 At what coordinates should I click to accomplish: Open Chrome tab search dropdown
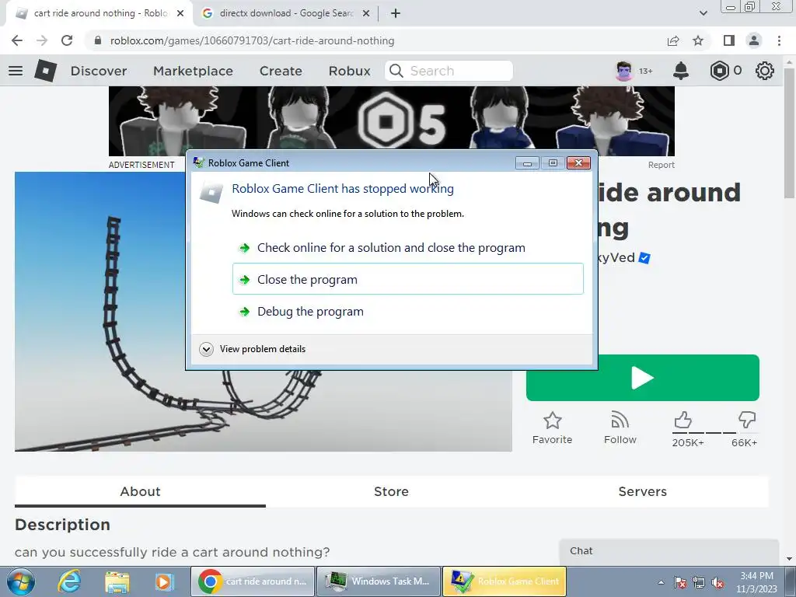pyautogui.click(x=703, y=13)
